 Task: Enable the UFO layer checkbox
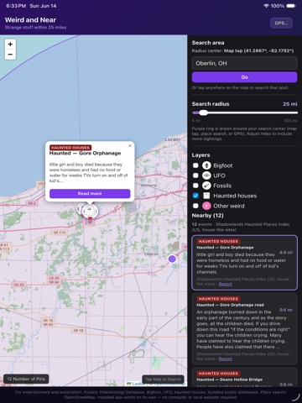tap(195, 175)
